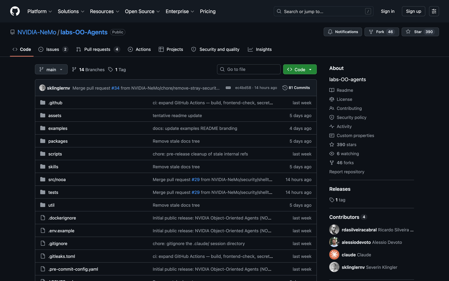Open the examples folder icon
The width and height of the screenshot is (449, 281).
tap(43, 128)
